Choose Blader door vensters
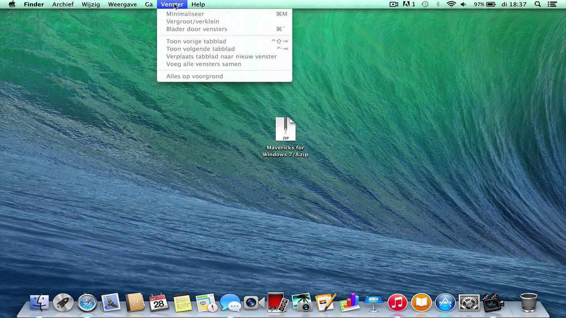The height and width of the screenshot is (318, 566). (x=225, y=29)
